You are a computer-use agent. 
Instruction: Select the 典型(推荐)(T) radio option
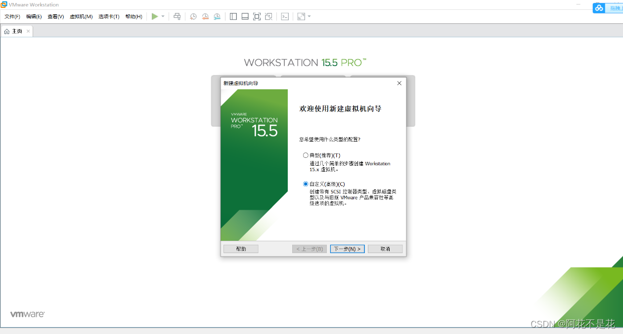[306, 155]
